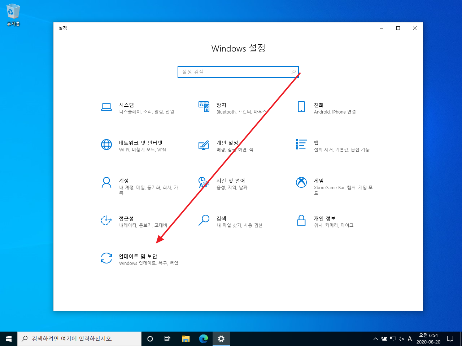Click the 개인 설정 title

coord(227,143)
